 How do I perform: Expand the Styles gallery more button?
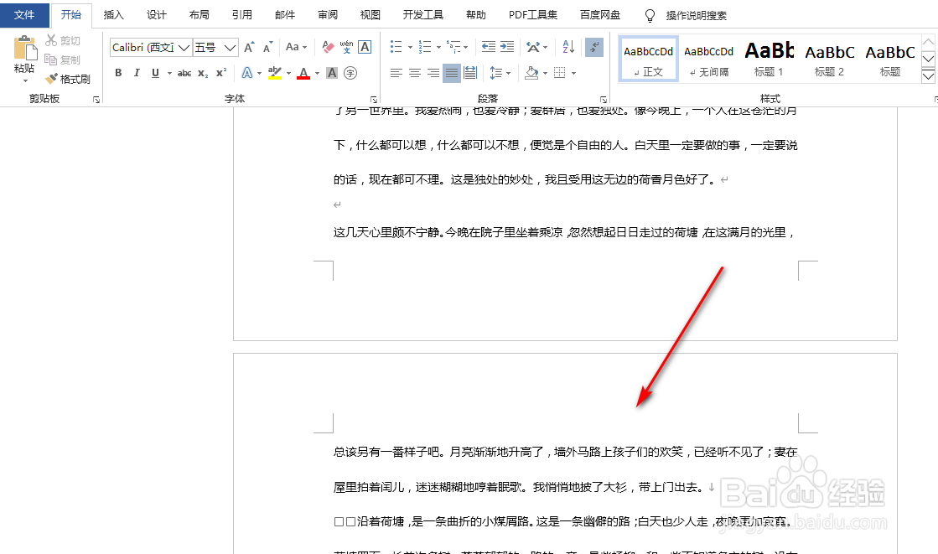tap(928, 76)
